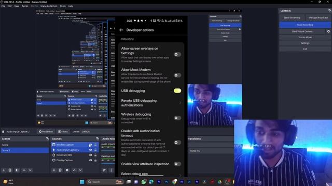Stop Recording in the Controls dock
The width and height of the screenshot is (332, 186).
tap(305, 25)
